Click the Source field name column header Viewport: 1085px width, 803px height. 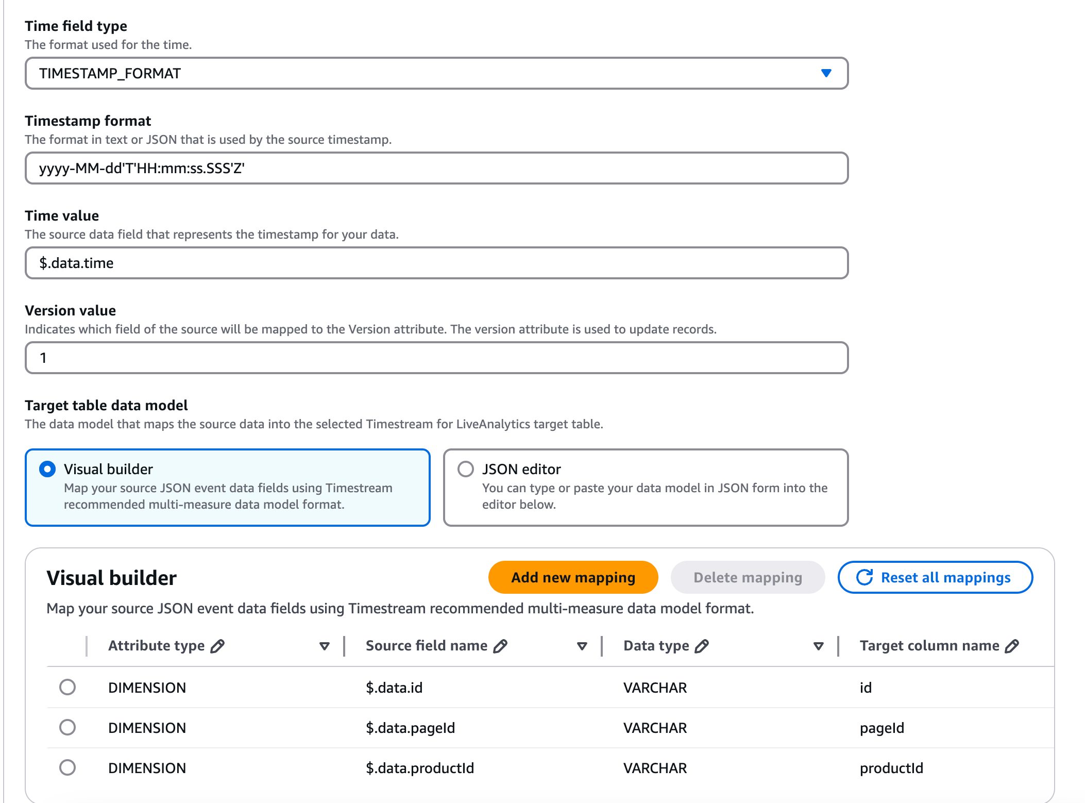pyautogui.click(x=427, y=646)
